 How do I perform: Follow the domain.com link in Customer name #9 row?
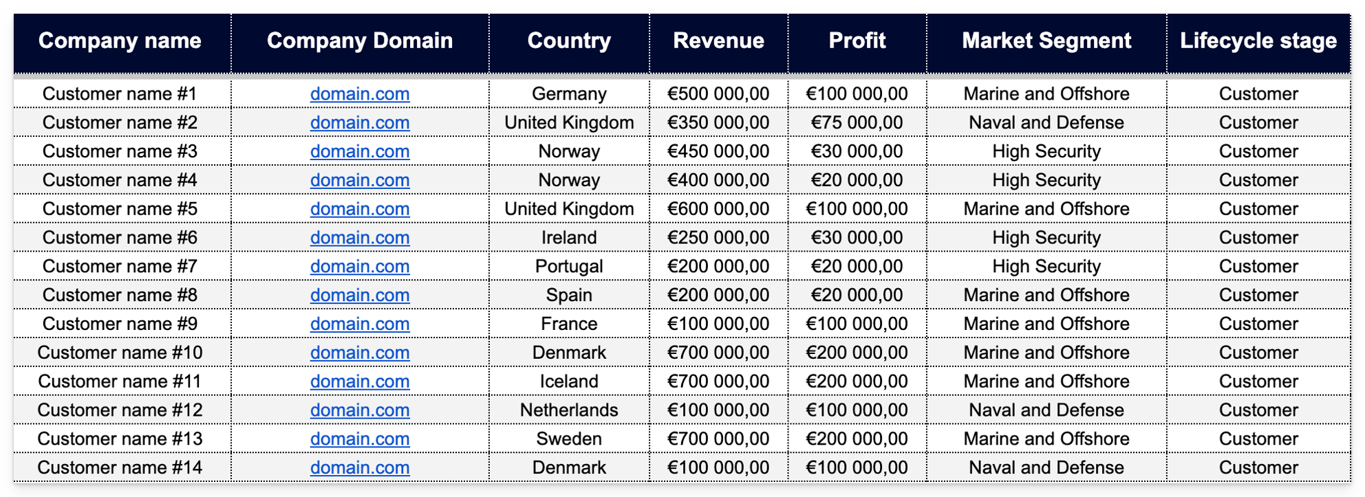coord(360,324)
